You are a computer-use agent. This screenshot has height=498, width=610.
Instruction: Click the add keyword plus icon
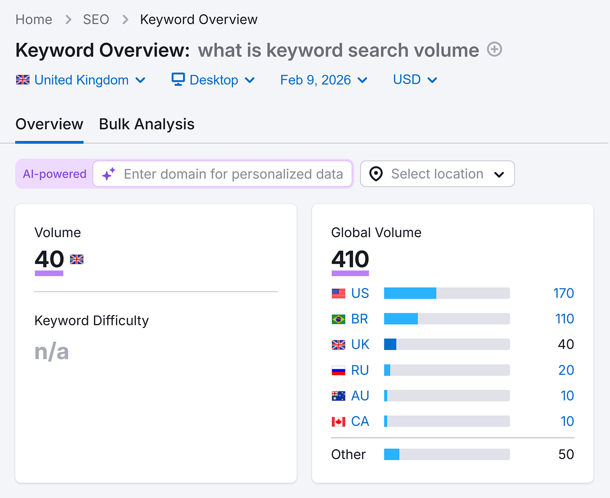[x=494, y=50]
